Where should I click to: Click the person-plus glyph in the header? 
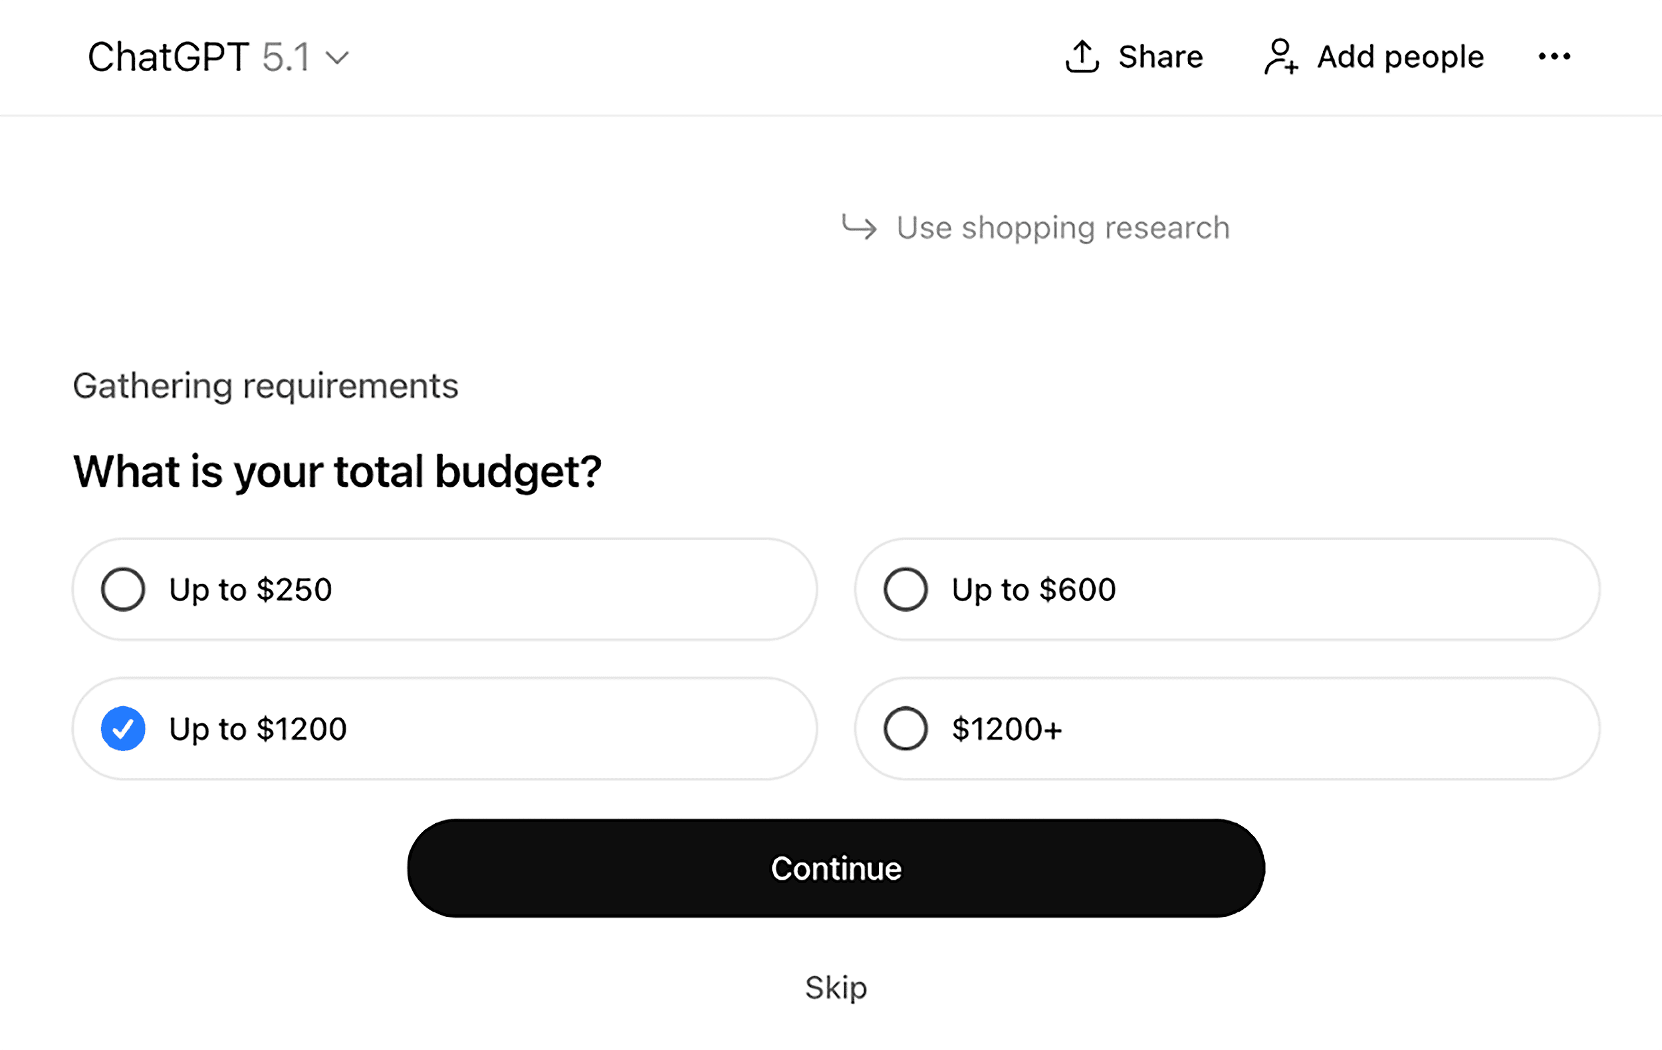1281,57
